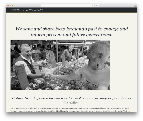Image resolution: width=143 pixels, height=121 pixels.
Task: Follow the 'our' link after 'Visit'
Action: pos(129,111)
